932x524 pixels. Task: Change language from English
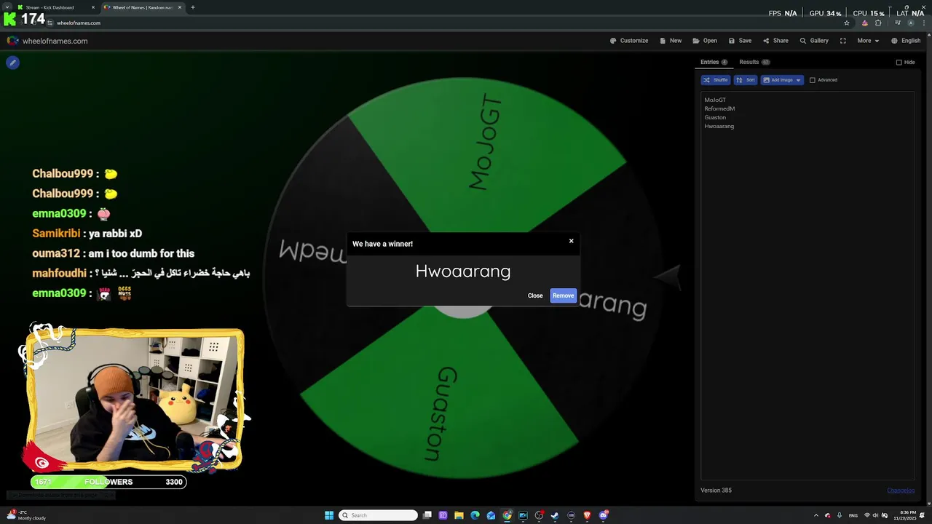tap(906, 41)
